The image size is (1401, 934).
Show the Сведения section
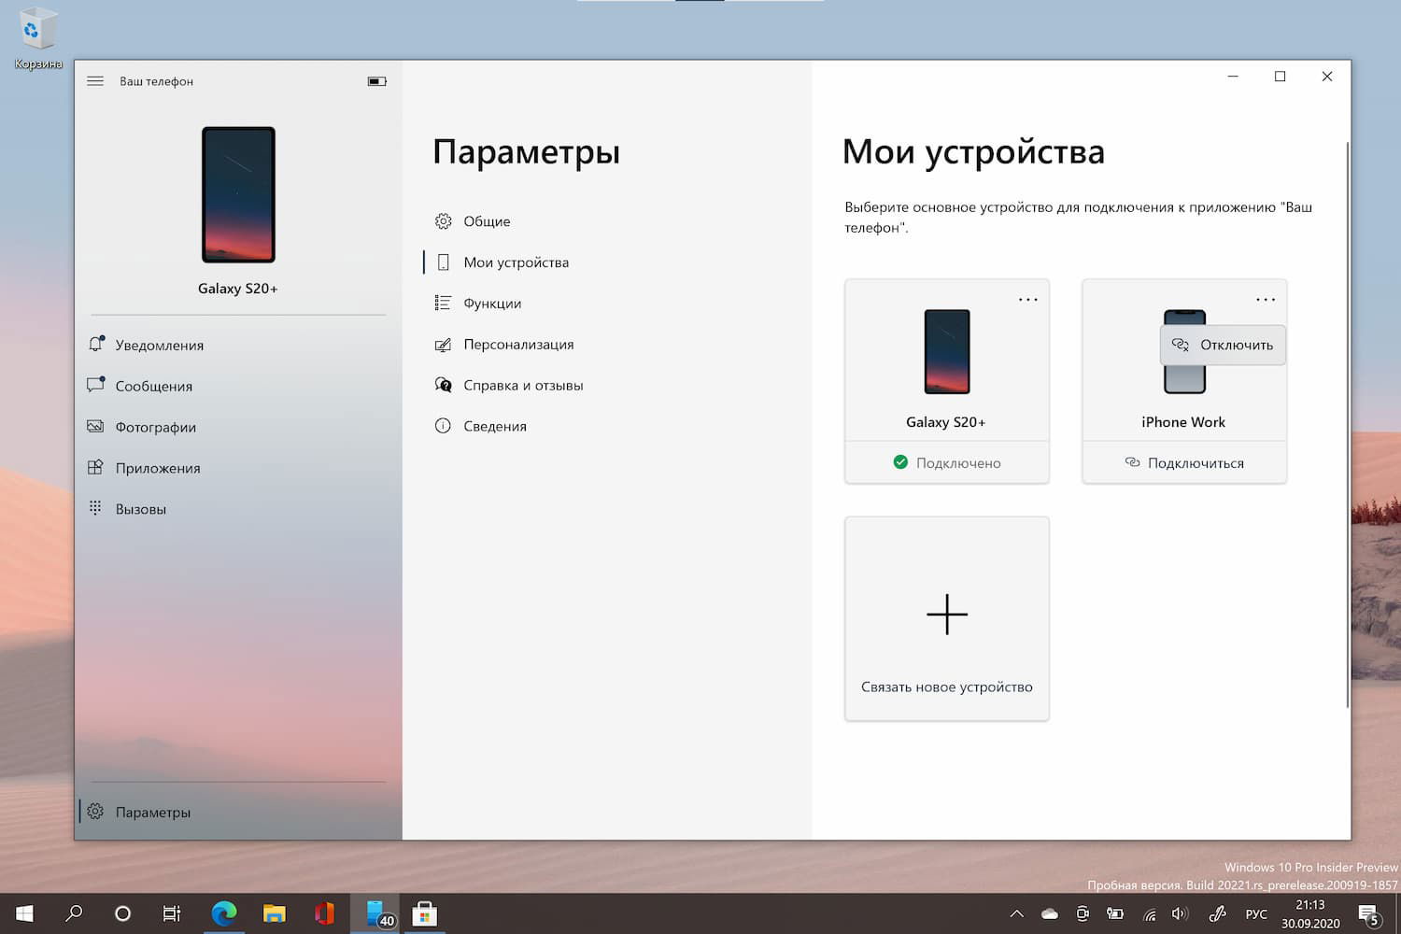click(x=607, y=427)
